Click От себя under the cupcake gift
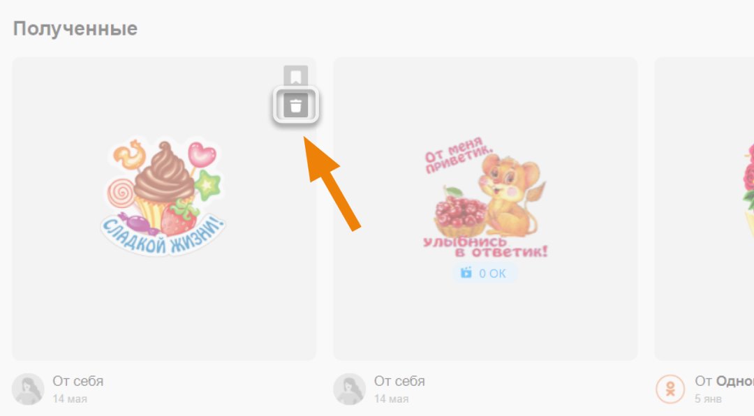Viewport: 754px width, 416px height. pyautogui.click(x=78, y=381)
